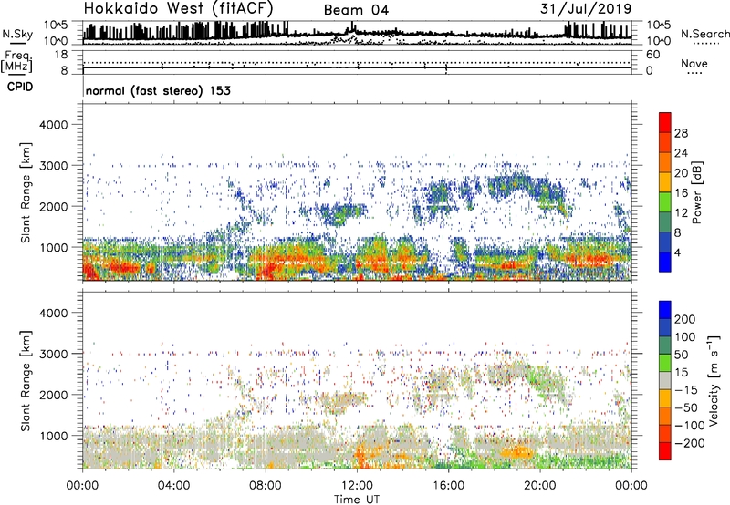Click the 'Velocity [m s-1]' colorbar title
The width and height of the screenshot is (730, 505).
(x=713, y=380)
